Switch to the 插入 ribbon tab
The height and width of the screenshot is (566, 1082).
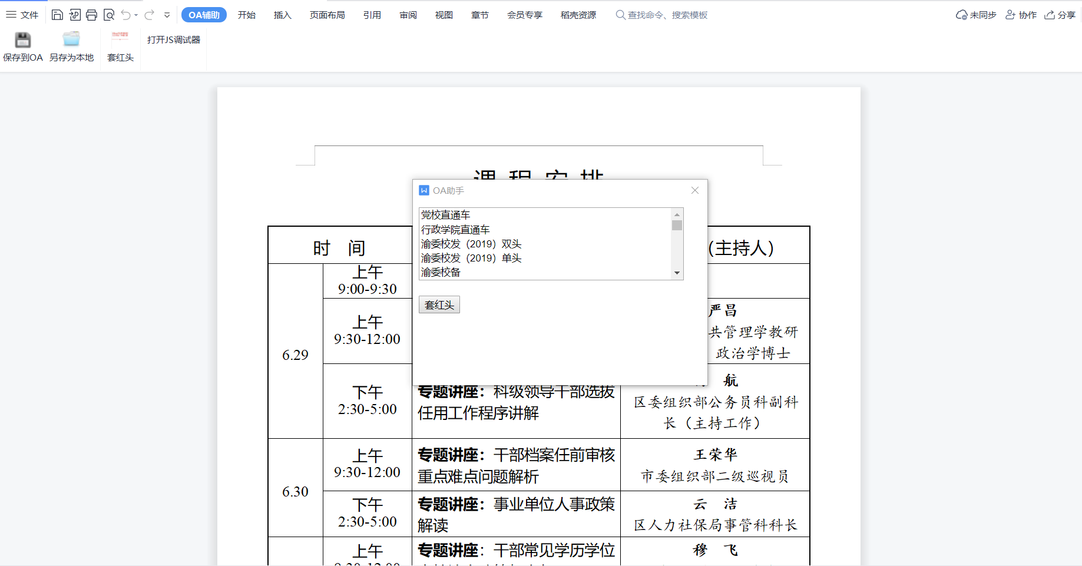(x=282, y=15)
